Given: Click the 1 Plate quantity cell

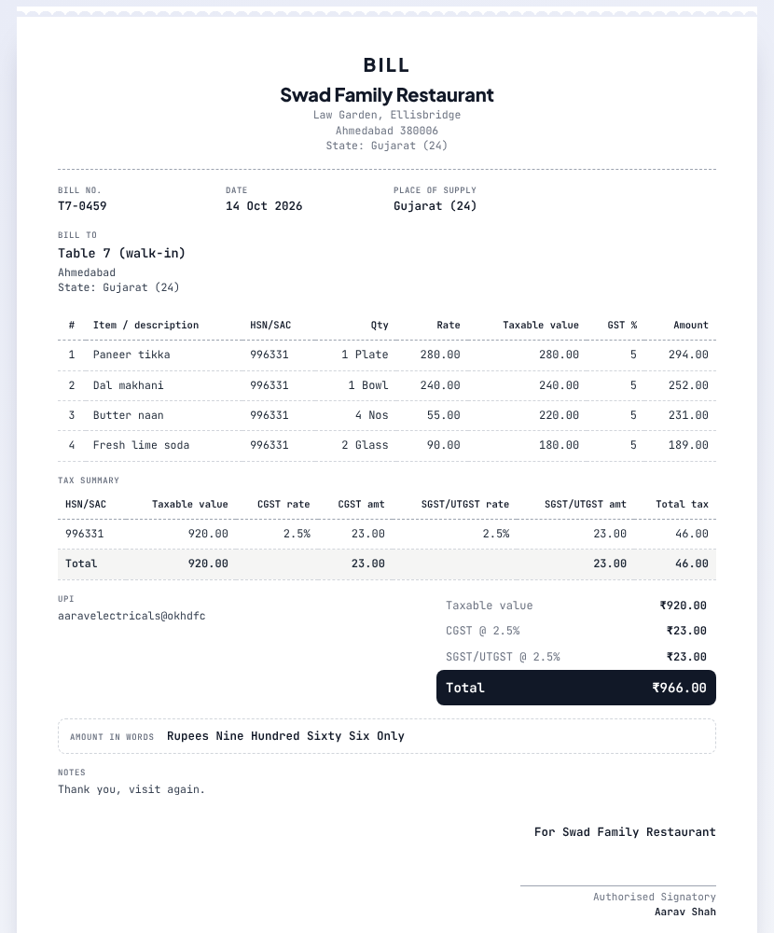Looking at the screenshot, I should [x=365, y=355].
